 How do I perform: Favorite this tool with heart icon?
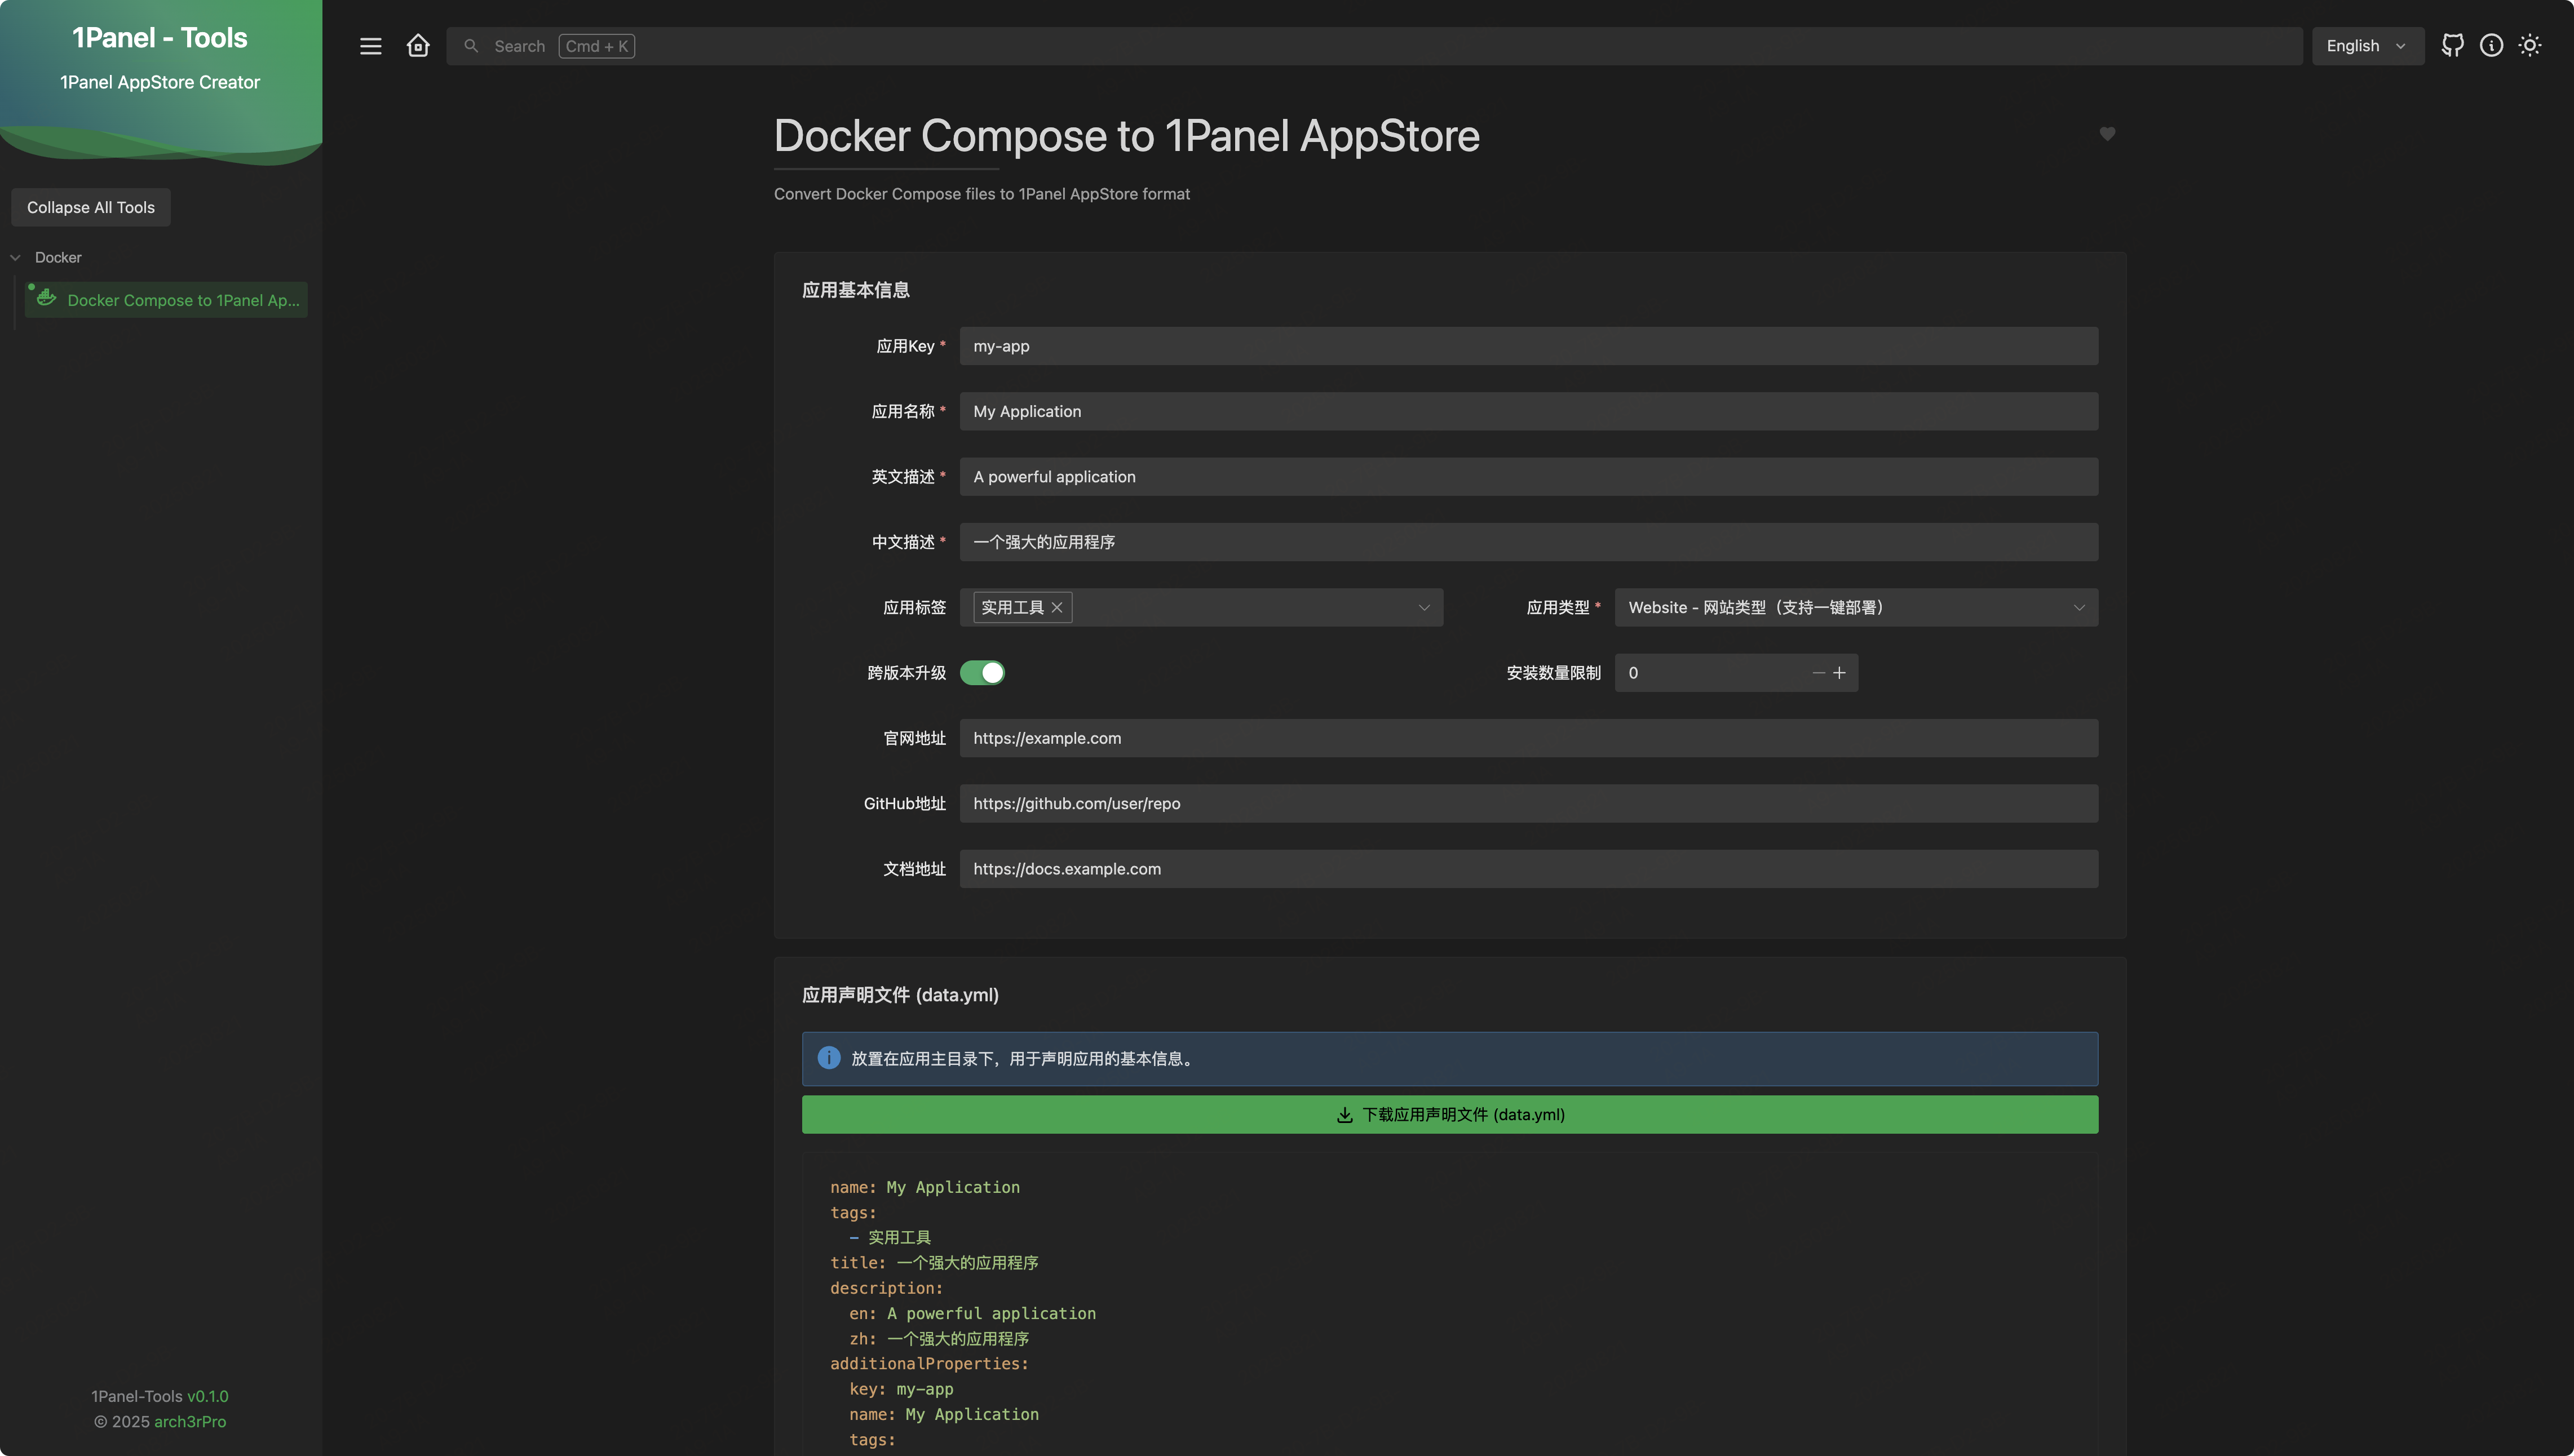point(2107,134)
